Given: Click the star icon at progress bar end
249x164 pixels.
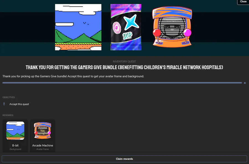Looking at the screenshot, I should (245, 83).
